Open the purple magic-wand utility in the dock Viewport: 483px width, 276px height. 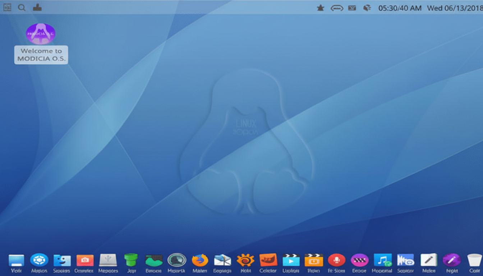point(451,259)
